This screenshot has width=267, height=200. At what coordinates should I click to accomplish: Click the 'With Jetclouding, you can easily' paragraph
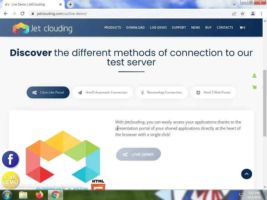tap(178, 128)
